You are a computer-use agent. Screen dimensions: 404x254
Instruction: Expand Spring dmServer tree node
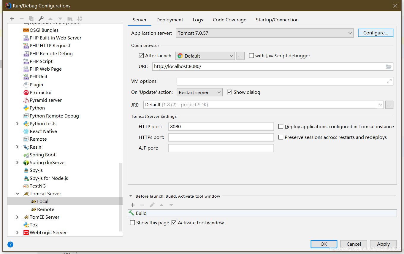17,162
